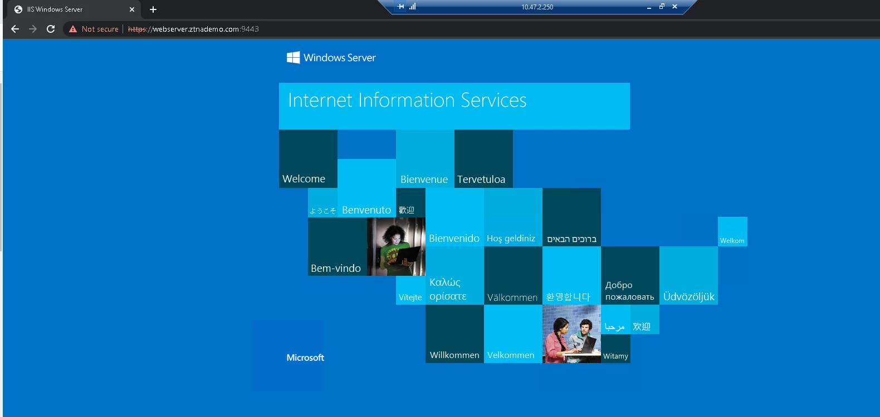Click the globe favicon on the tab
The height and width of the screenshot is (417, 880).
point(18,9)
